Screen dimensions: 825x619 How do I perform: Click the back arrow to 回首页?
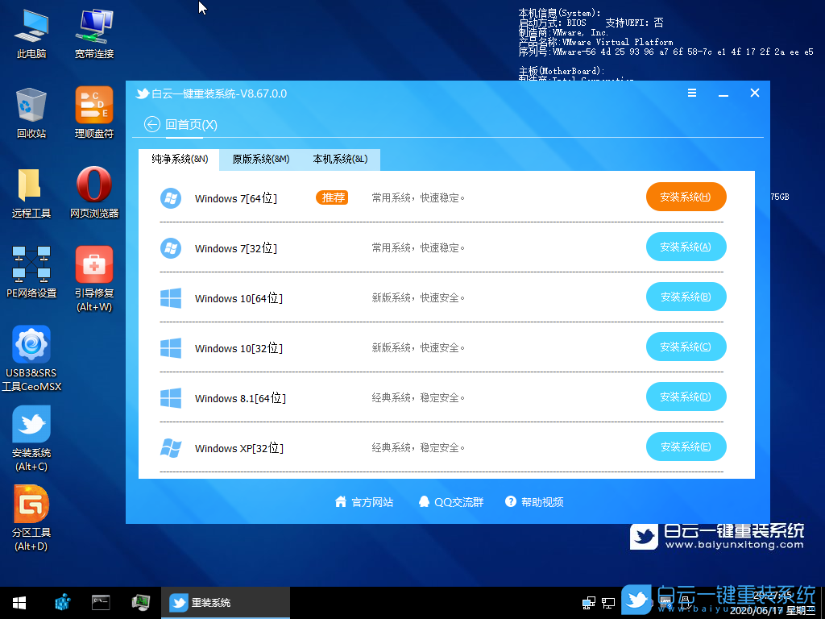coord(152,124)
